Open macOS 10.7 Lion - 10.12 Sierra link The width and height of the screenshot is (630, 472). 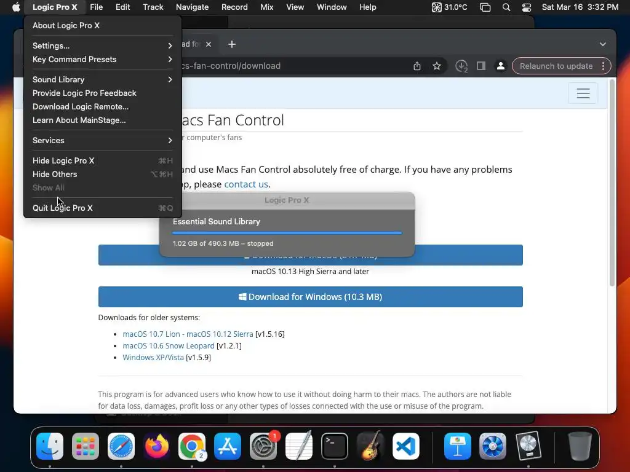point(188,334)
